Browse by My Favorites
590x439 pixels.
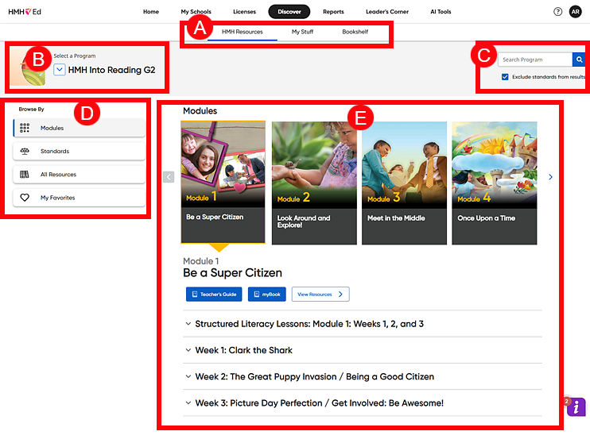[x=79, y=198]
